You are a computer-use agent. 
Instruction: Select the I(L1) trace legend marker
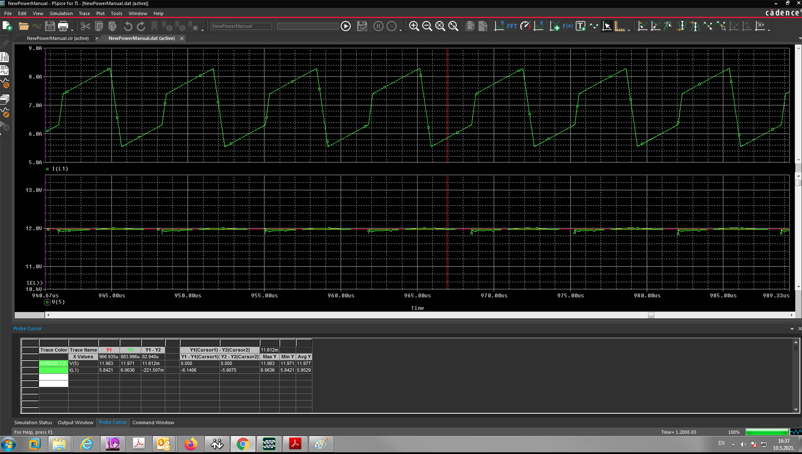tap(47, 169)
